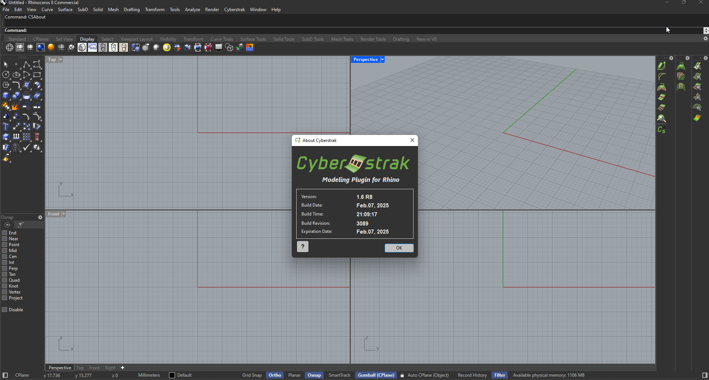Screen dimensions: 709x380
Task: Tick the Point osnap checkbox
Action: 5,245
